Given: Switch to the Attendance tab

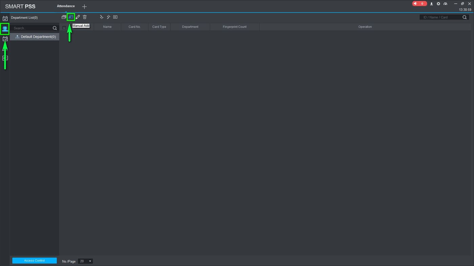Looking at the screenshot, I should pos(66,6).
